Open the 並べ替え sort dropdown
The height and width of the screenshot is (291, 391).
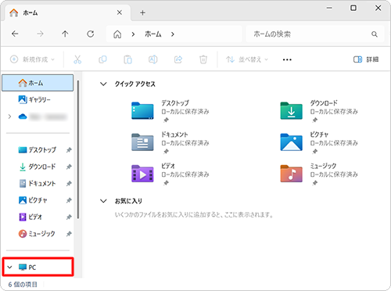coord(247,59)
